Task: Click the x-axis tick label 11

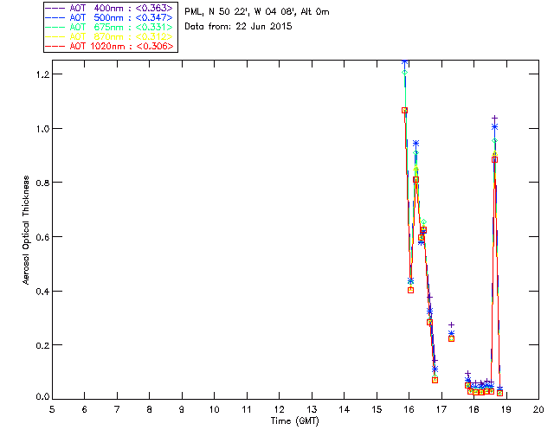Action: pos(247,409)
